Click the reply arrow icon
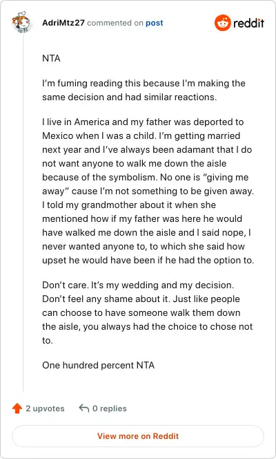Screen dimensions: 276x459 pos(83,408)
